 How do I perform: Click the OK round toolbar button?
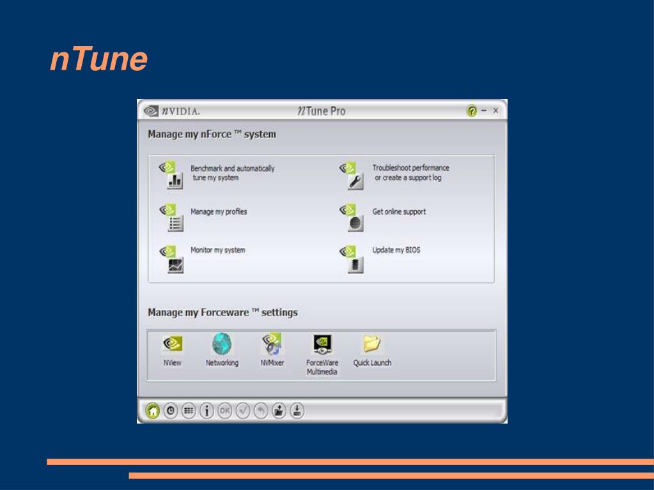tap(224, 411)
